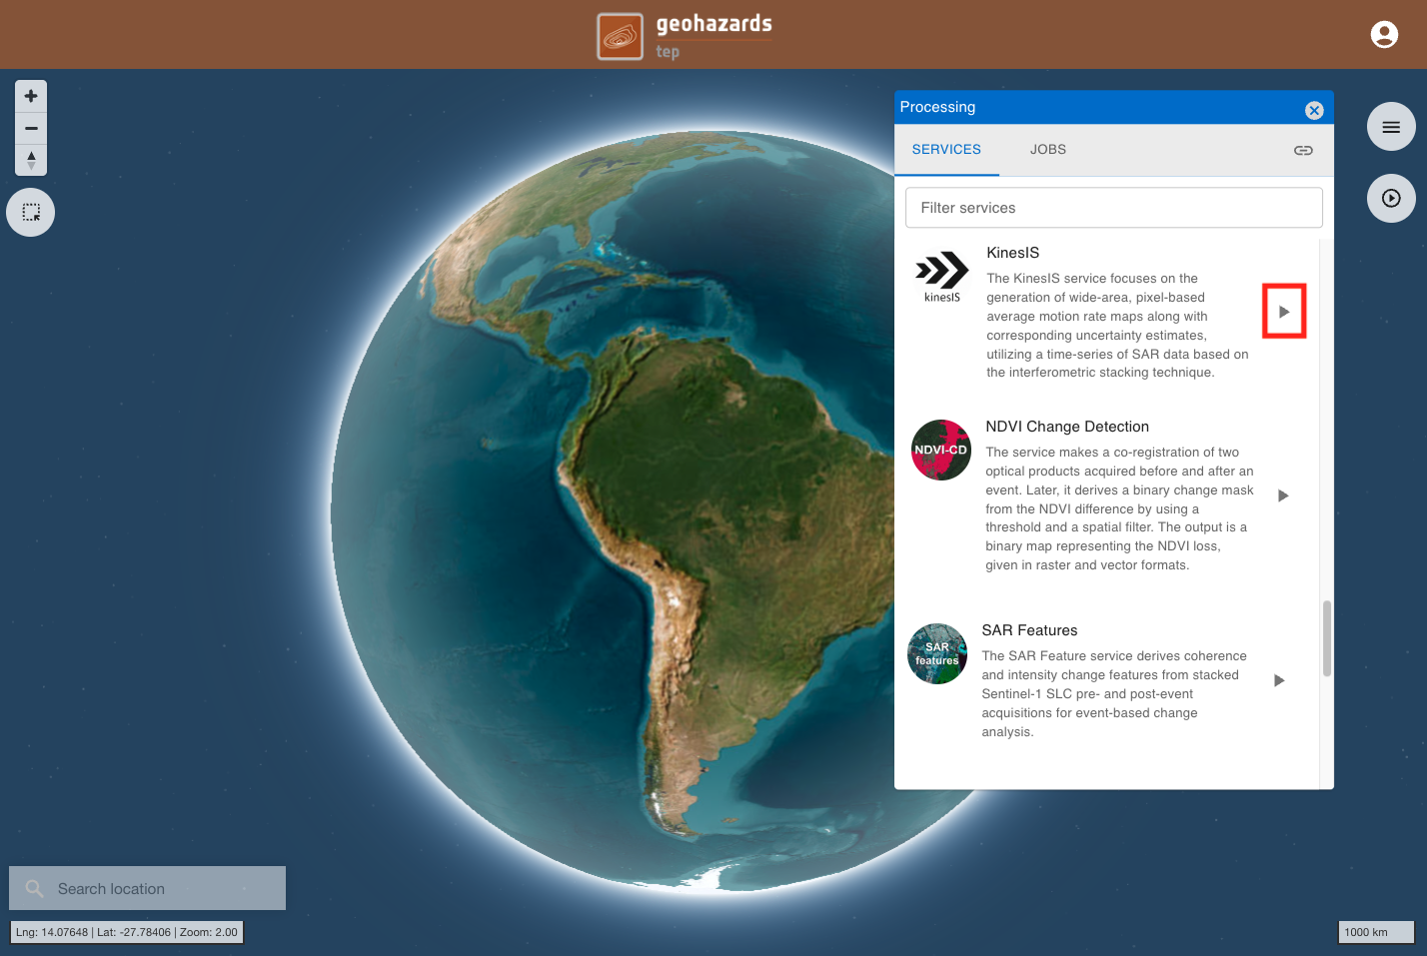1427x956 pixels.
Task: Select the NDVI-CD service thumbnail
Action: [941, 450]
